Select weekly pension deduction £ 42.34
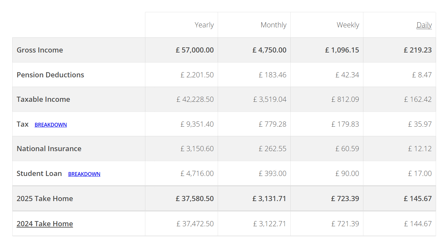The height and width of the screenshot is (243, 448). click(x=347, y=75)
